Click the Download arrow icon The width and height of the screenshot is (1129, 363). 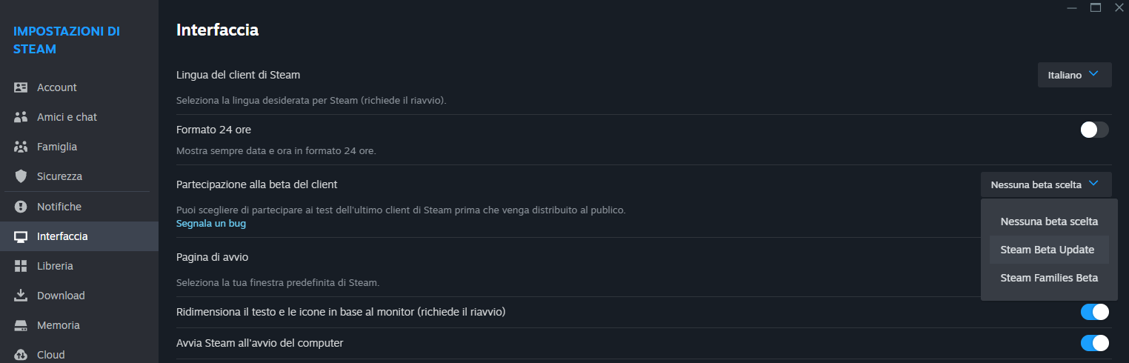click(x=21, y=296)
